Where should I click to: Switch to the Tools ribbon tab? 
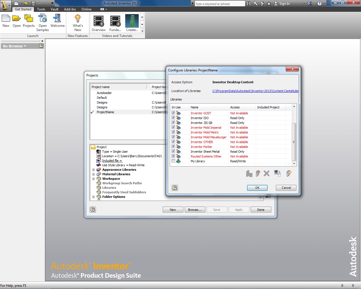click(x=41, y=9)
